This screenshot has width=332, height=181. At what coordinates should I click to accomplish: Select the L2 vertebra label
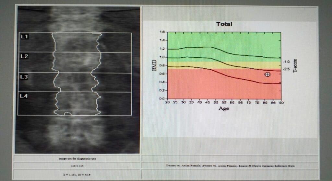tap(25, 56)
